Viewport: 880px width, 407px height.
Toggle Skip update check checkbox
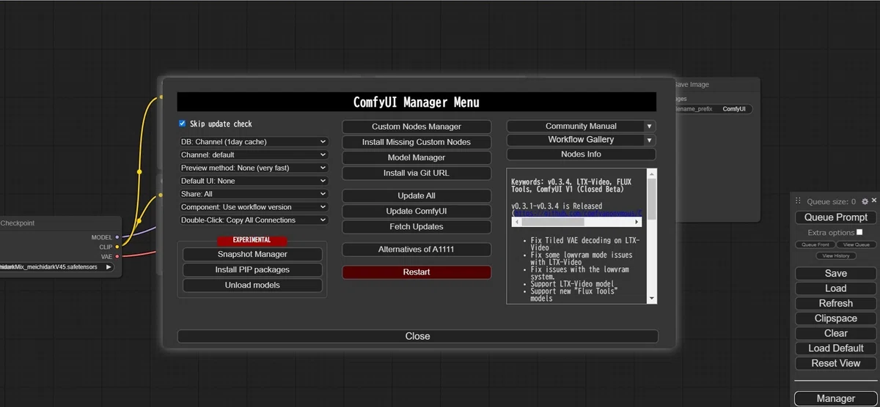183,124
